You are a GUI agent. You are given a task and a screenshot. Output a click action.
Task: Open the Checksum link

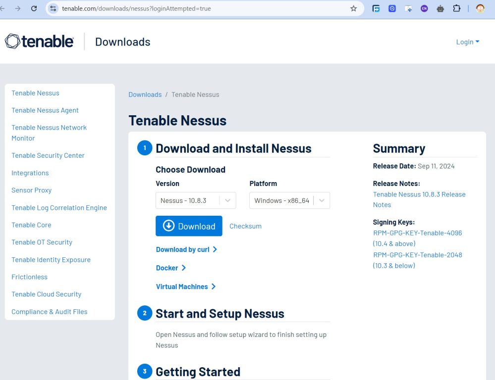coord(245,226)
